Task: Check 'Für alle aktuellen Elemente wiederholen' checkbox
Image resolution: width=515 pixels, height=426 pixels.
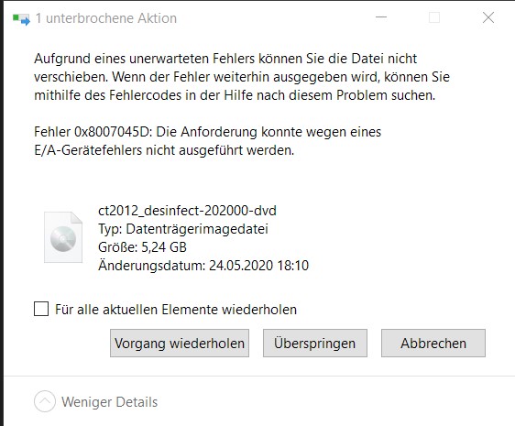Action: (41, 309)
